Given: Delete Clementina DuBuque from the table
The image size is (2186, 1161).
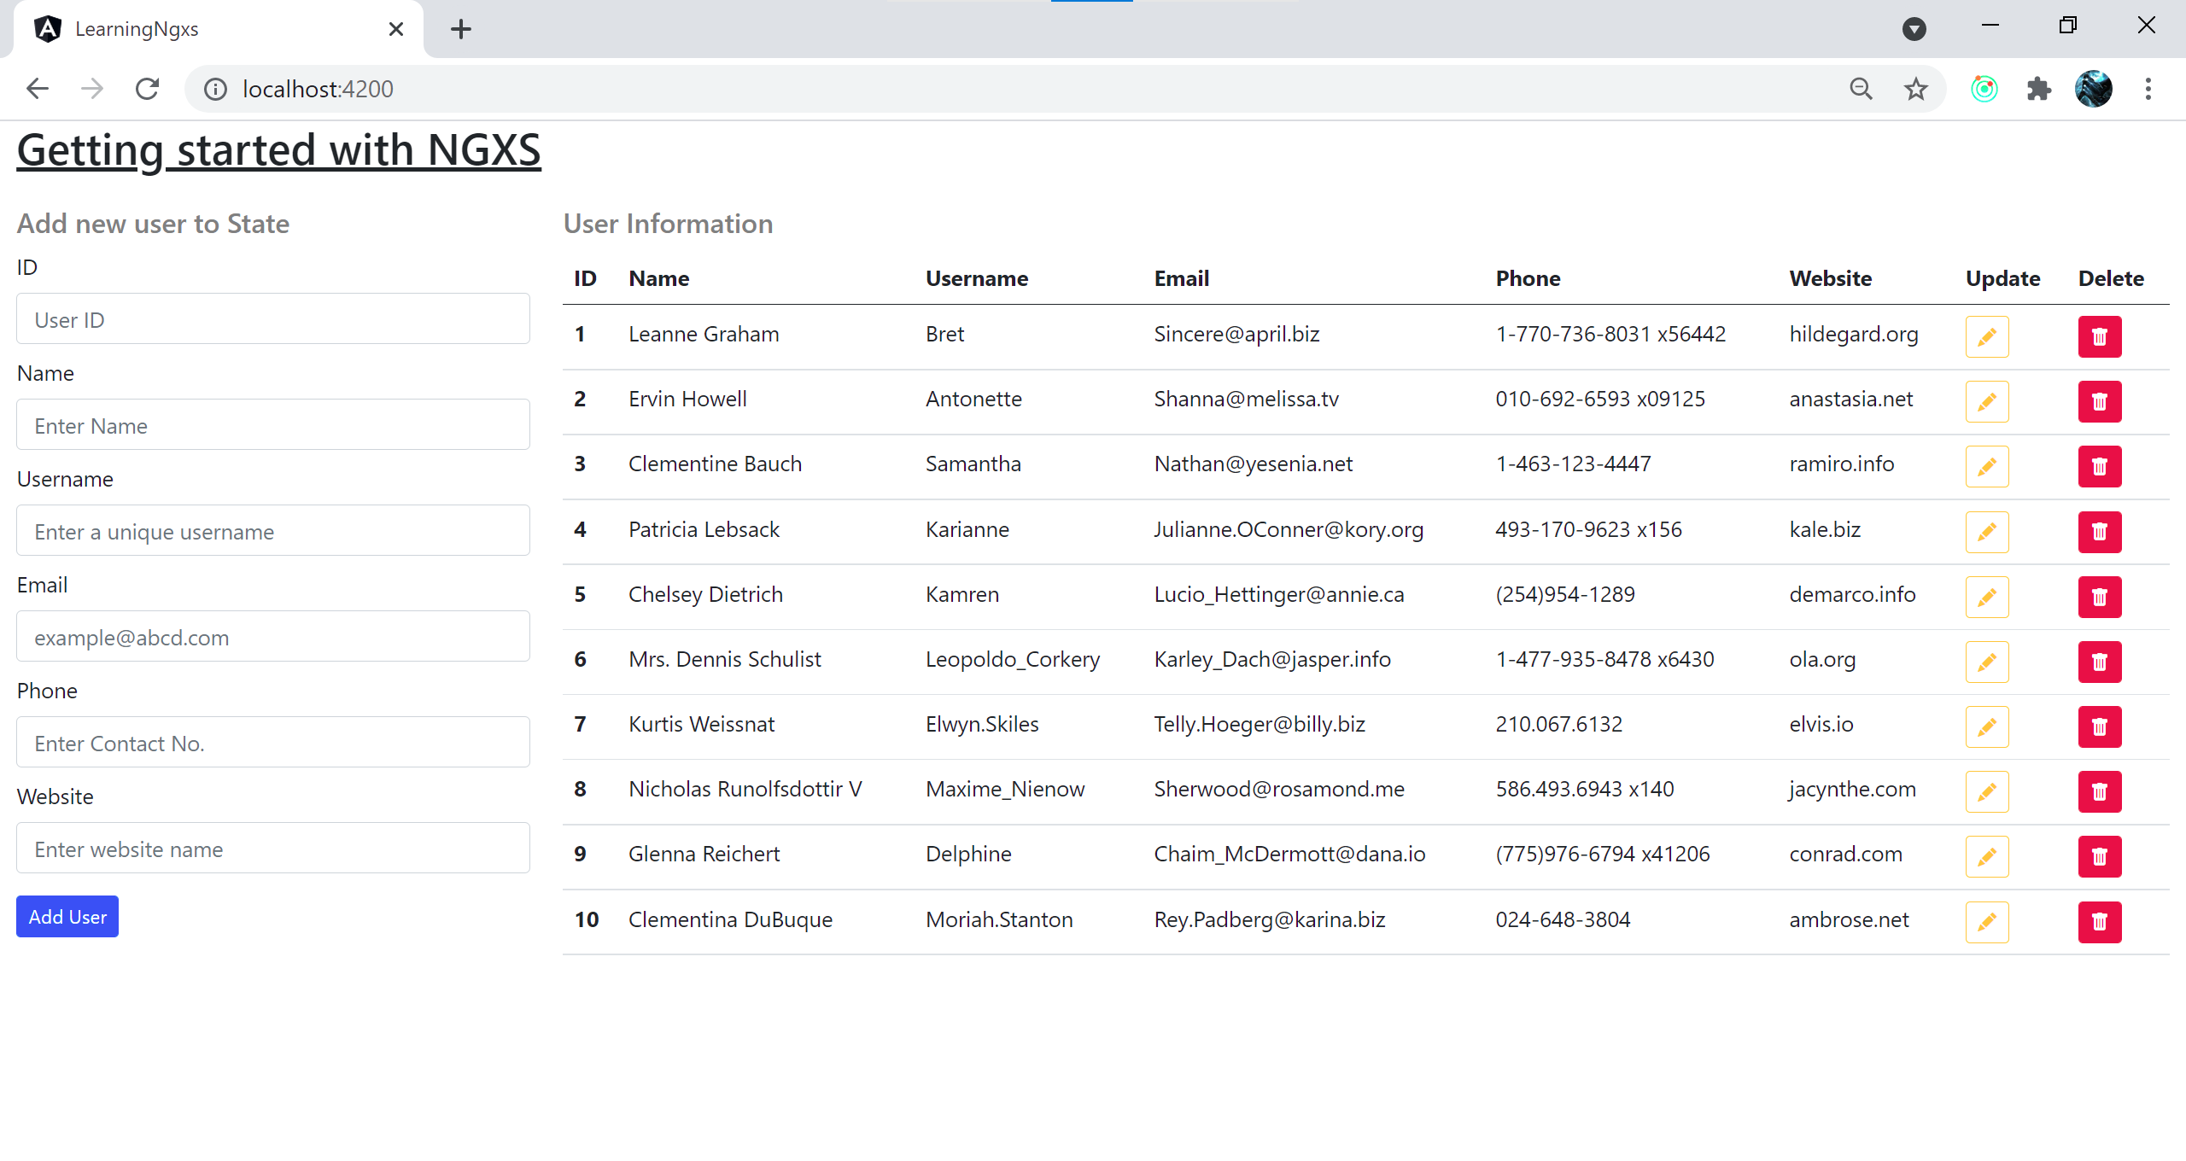Looking at the screenshot, I should (2100, 922).
